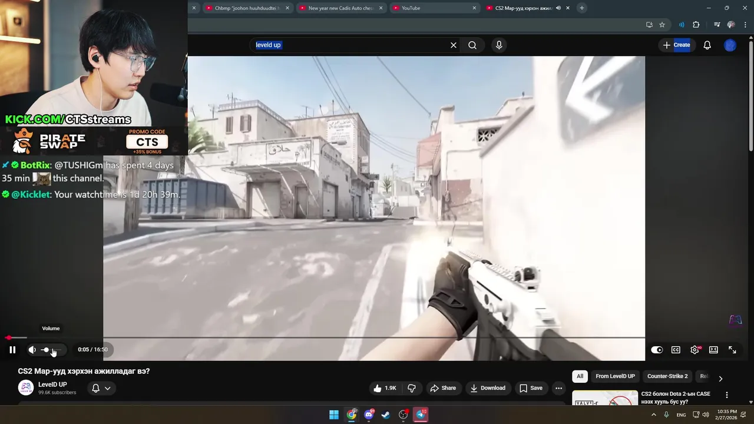Image resolution: width=754 pixels, height=424 pixels.
Task: Open the Windows Start menu
Action: coord(334,415)
